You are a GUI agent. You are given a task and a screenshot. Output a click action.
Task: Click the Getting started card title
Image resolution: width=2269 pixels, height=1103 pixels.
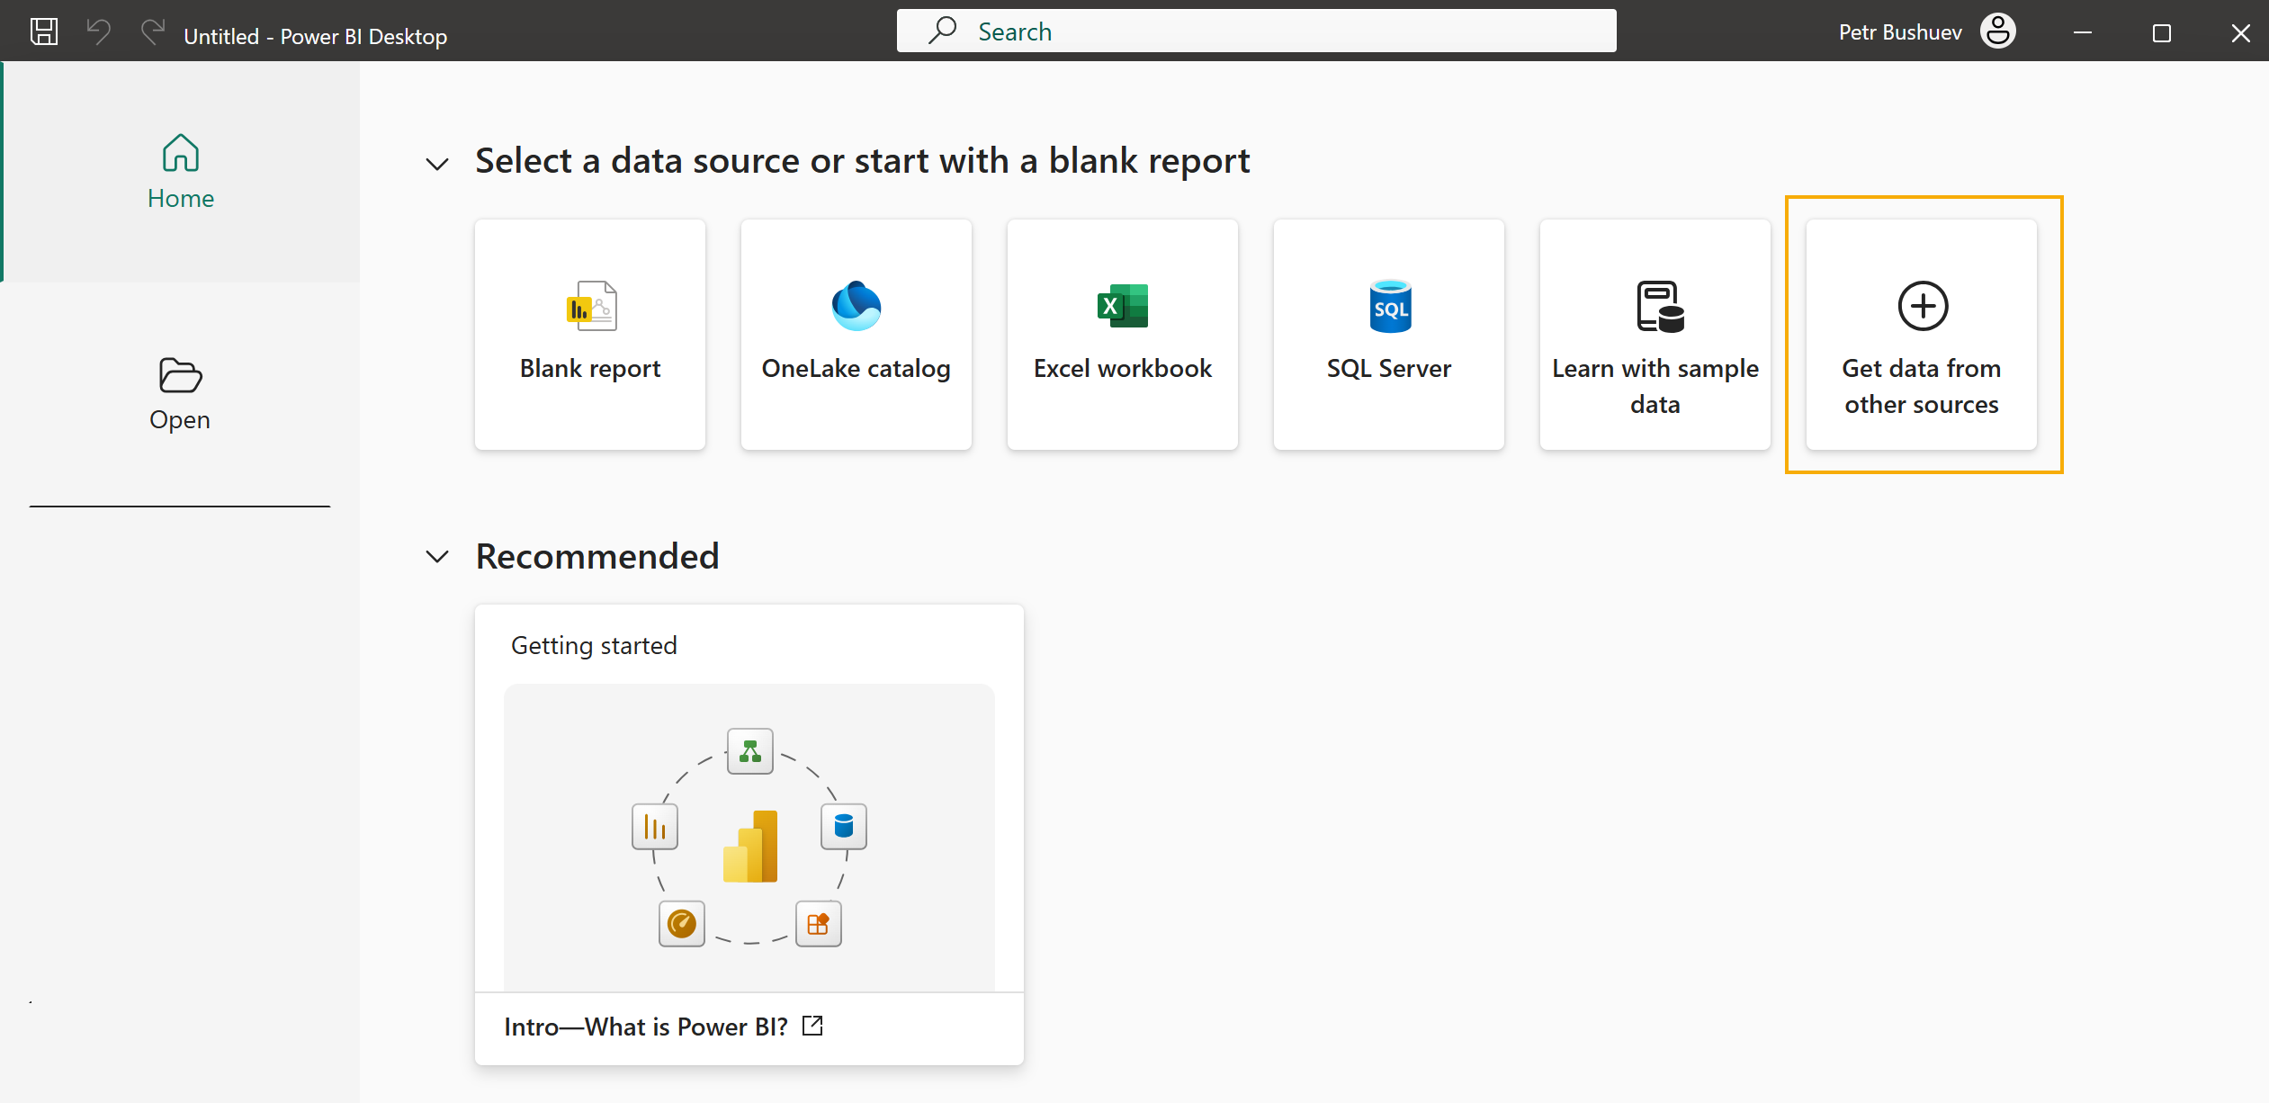(x=594, y=645)
